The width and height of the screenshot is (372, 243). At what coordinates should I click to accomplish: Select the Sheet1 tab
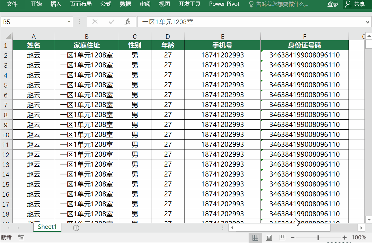[47, 228]
